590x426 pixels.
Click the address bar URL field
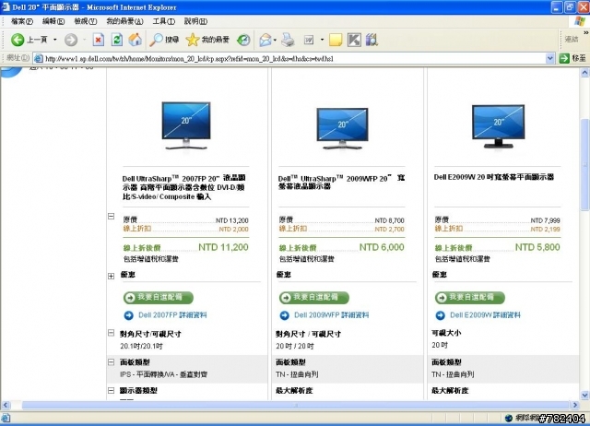(x=295, y=58)
